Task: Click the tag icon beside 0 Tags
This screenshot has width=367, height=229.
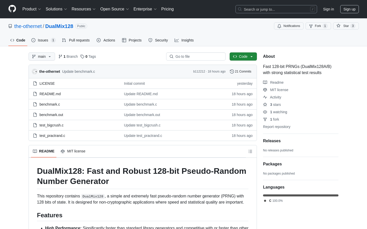Action: [82, 56]
